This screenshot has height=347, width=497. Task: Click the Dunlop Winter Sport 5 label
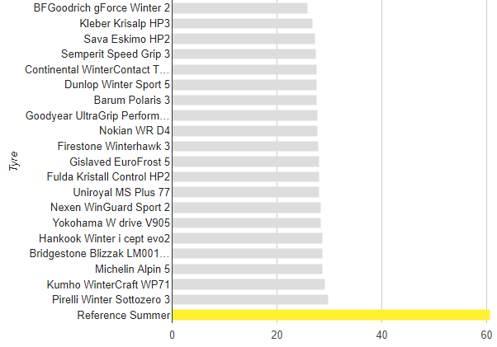click(117, 85)
